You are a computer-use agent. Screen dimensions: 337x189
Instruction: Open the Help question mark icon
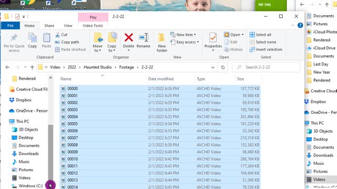300,25
